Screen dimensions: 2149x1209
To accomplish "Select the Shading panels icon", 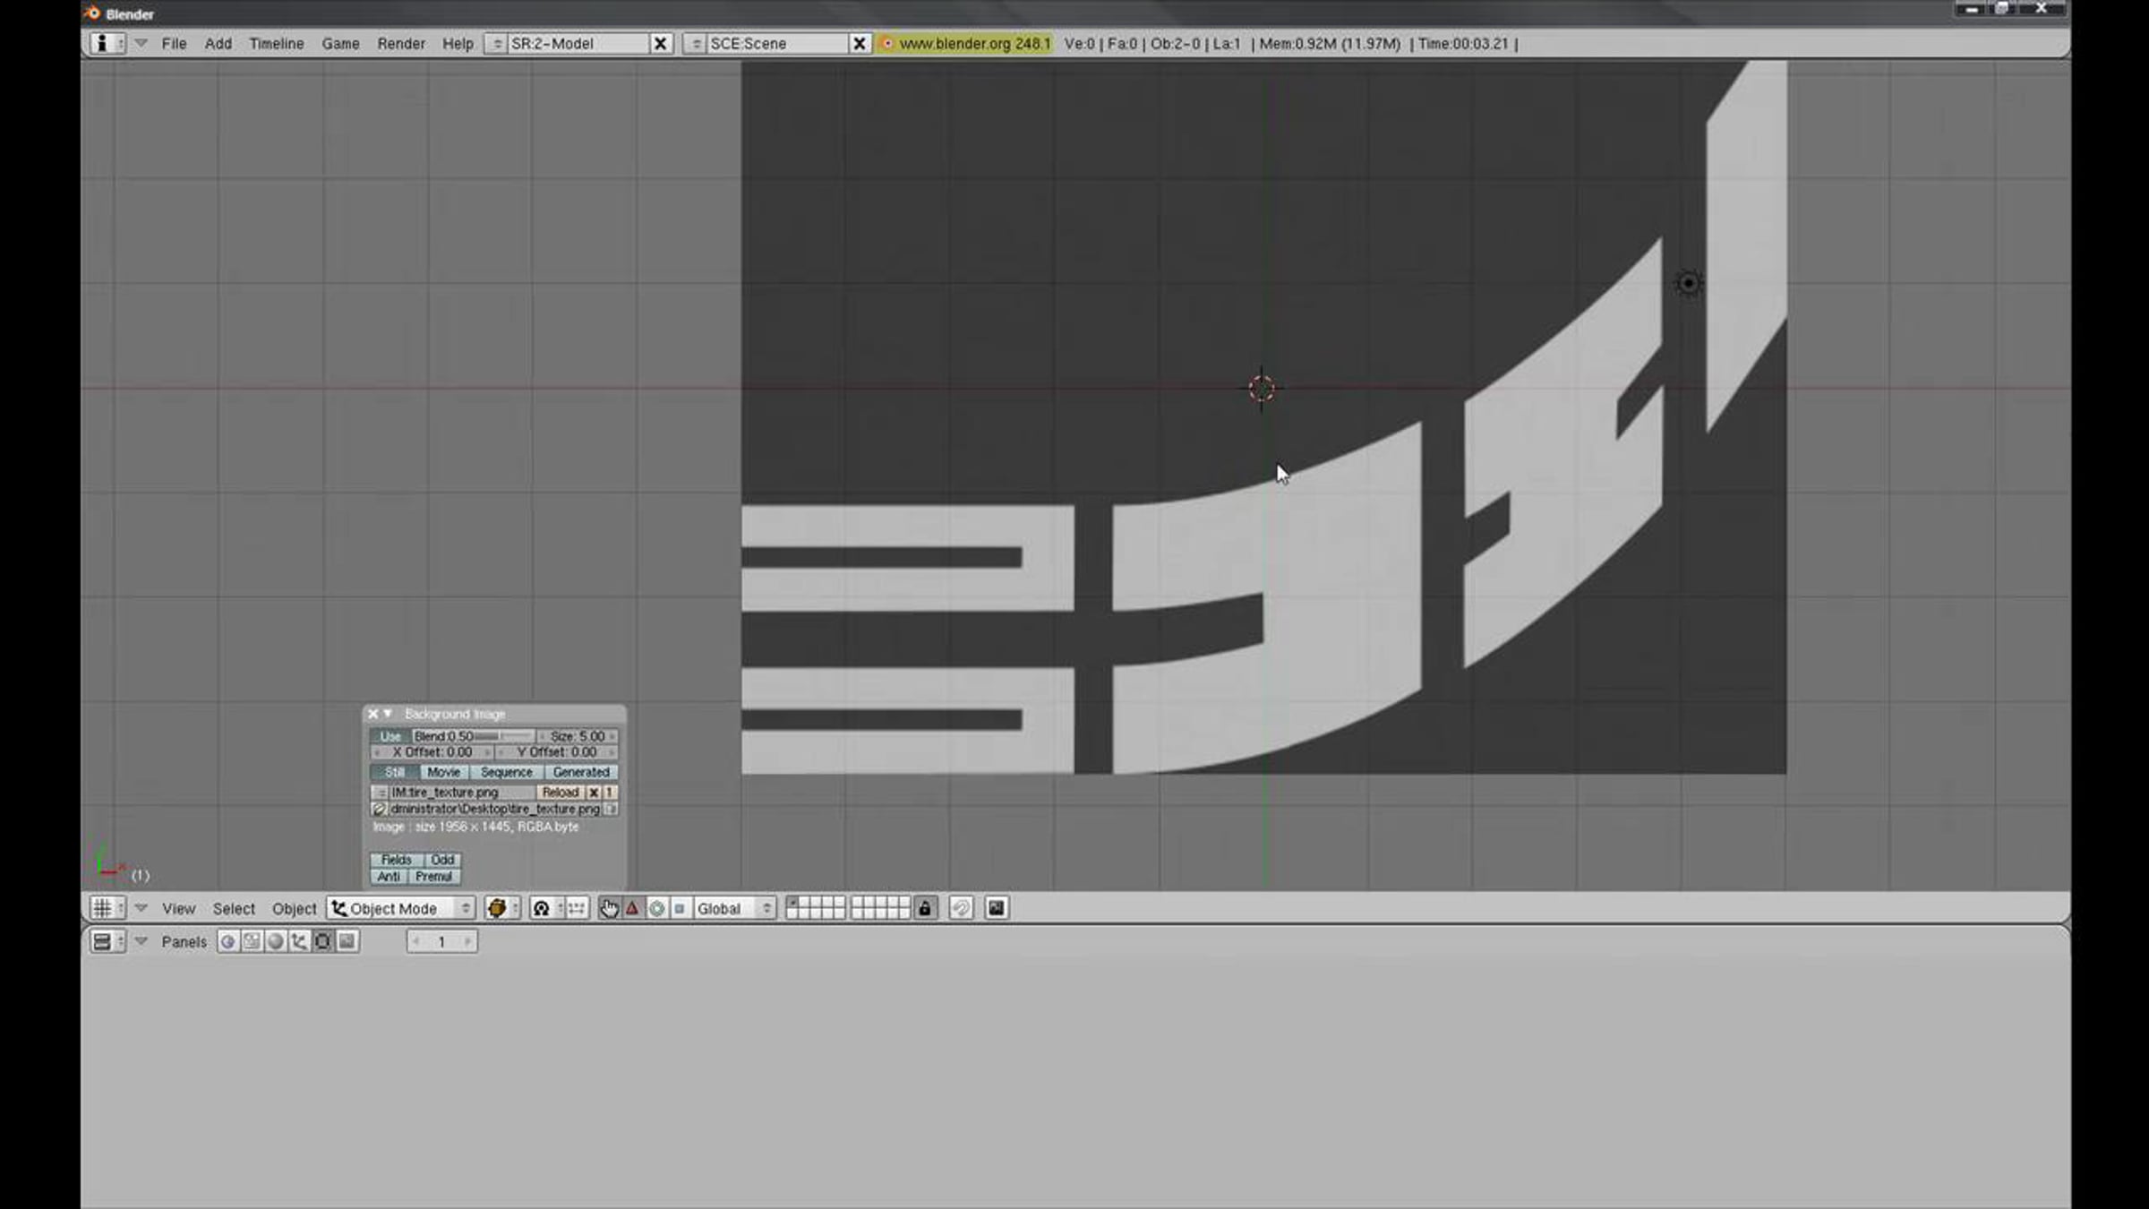I will click(x=276, y=941).
